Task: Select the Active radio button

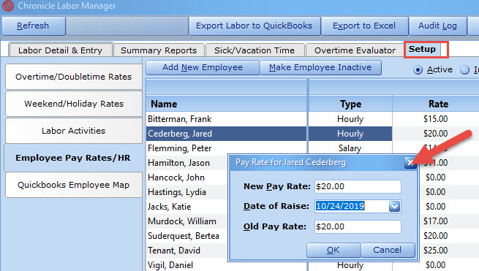Action: [x=418, y=70]
